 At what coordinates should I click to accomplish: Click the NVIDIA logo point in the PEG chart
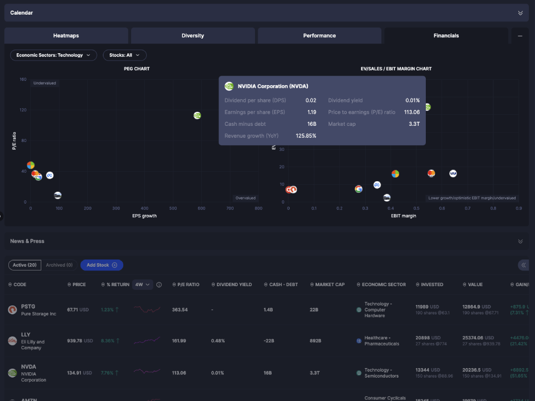[197, 115]
